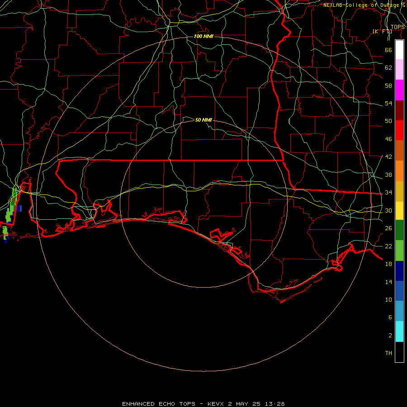Click the 'K FT' units label
This screenshot has width=407, height=407.
point(382,31)
